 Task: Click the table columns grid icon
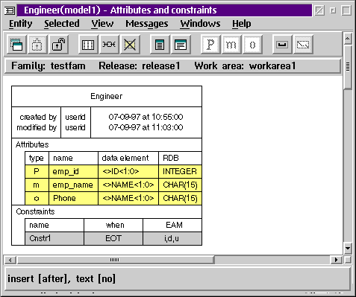point(88,45)
